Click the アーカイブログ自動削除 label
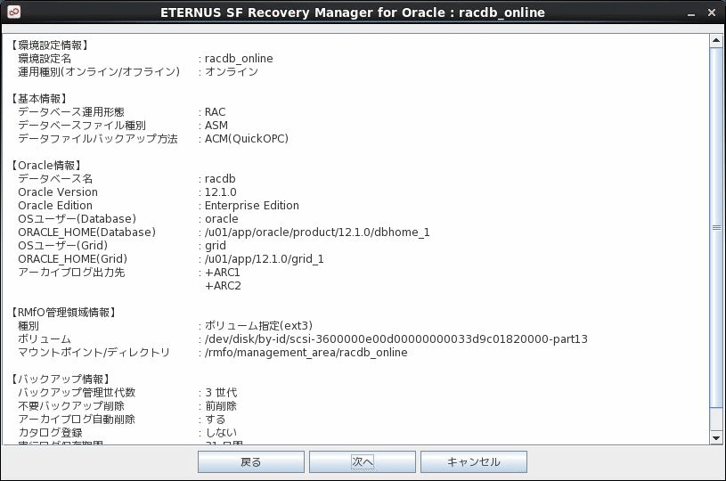The image size is (726, 481). pyautogui.click(x=77, y=420)
